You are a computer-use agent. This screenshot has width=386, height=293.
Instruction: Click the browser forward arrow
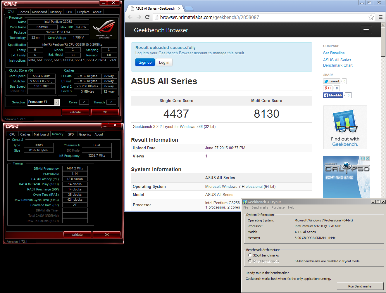[x=139, y=17]
